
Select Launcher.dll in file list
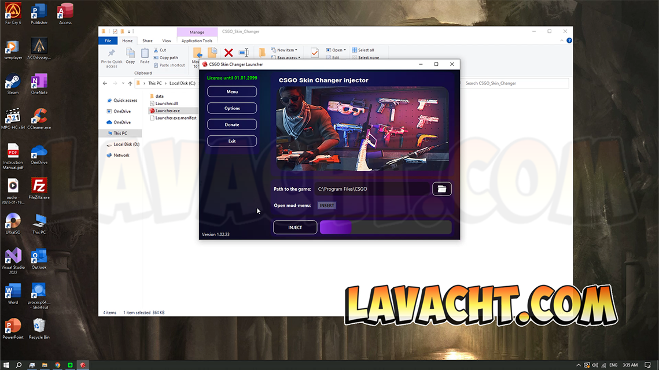click(x=167, y=103)
